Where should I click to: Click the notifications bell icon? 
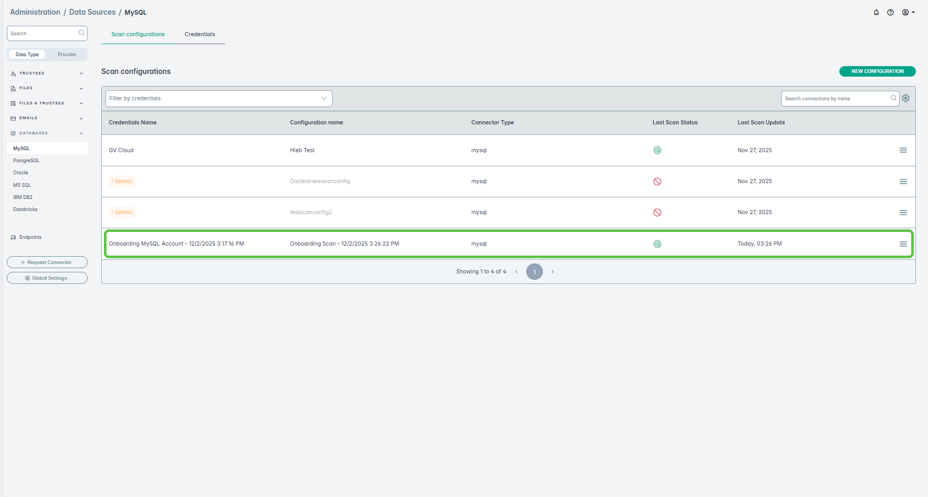[x=876, y=13]
